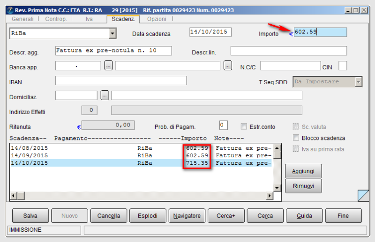Open the Banca app. code lookup button
375x242 pixels.
(x=108, y=66)
